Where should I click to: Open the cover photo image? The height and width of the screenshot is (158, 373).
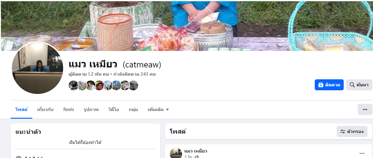(187, 26)
